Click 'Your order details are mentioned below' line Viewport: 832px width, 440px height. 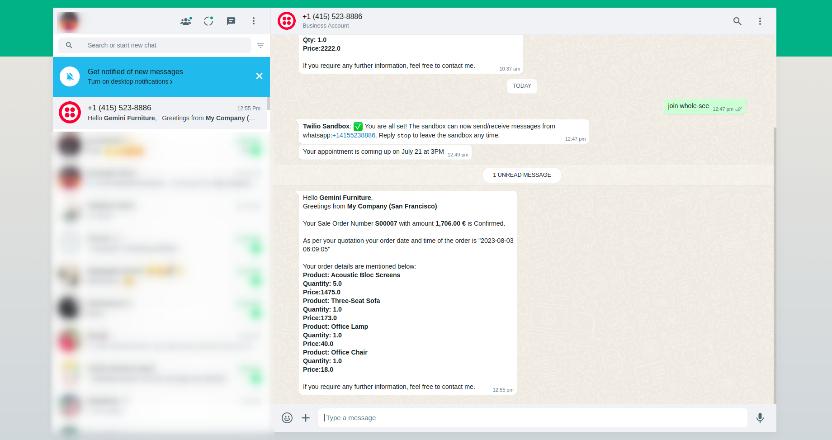359,267
